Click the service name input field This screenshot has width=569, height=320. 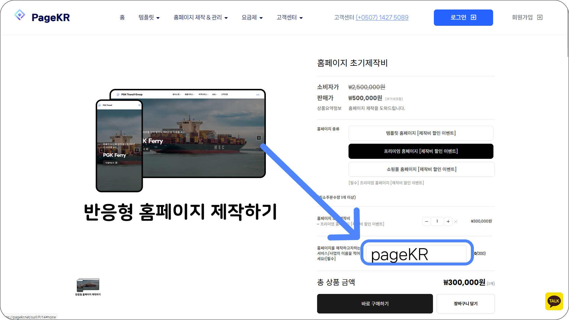click(416, 254)
